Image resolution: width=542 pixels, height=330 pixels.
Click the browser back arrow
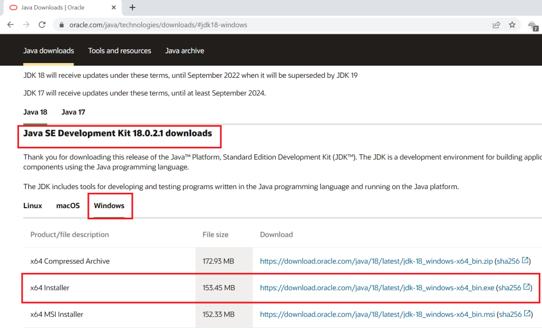click(11, 25)
